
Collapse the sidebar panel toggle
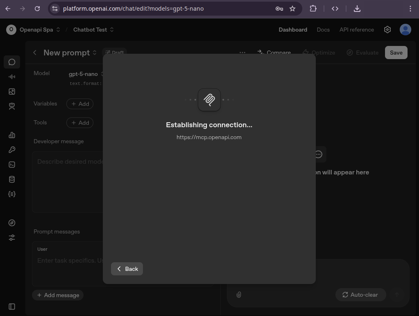[x=12, y=307]
